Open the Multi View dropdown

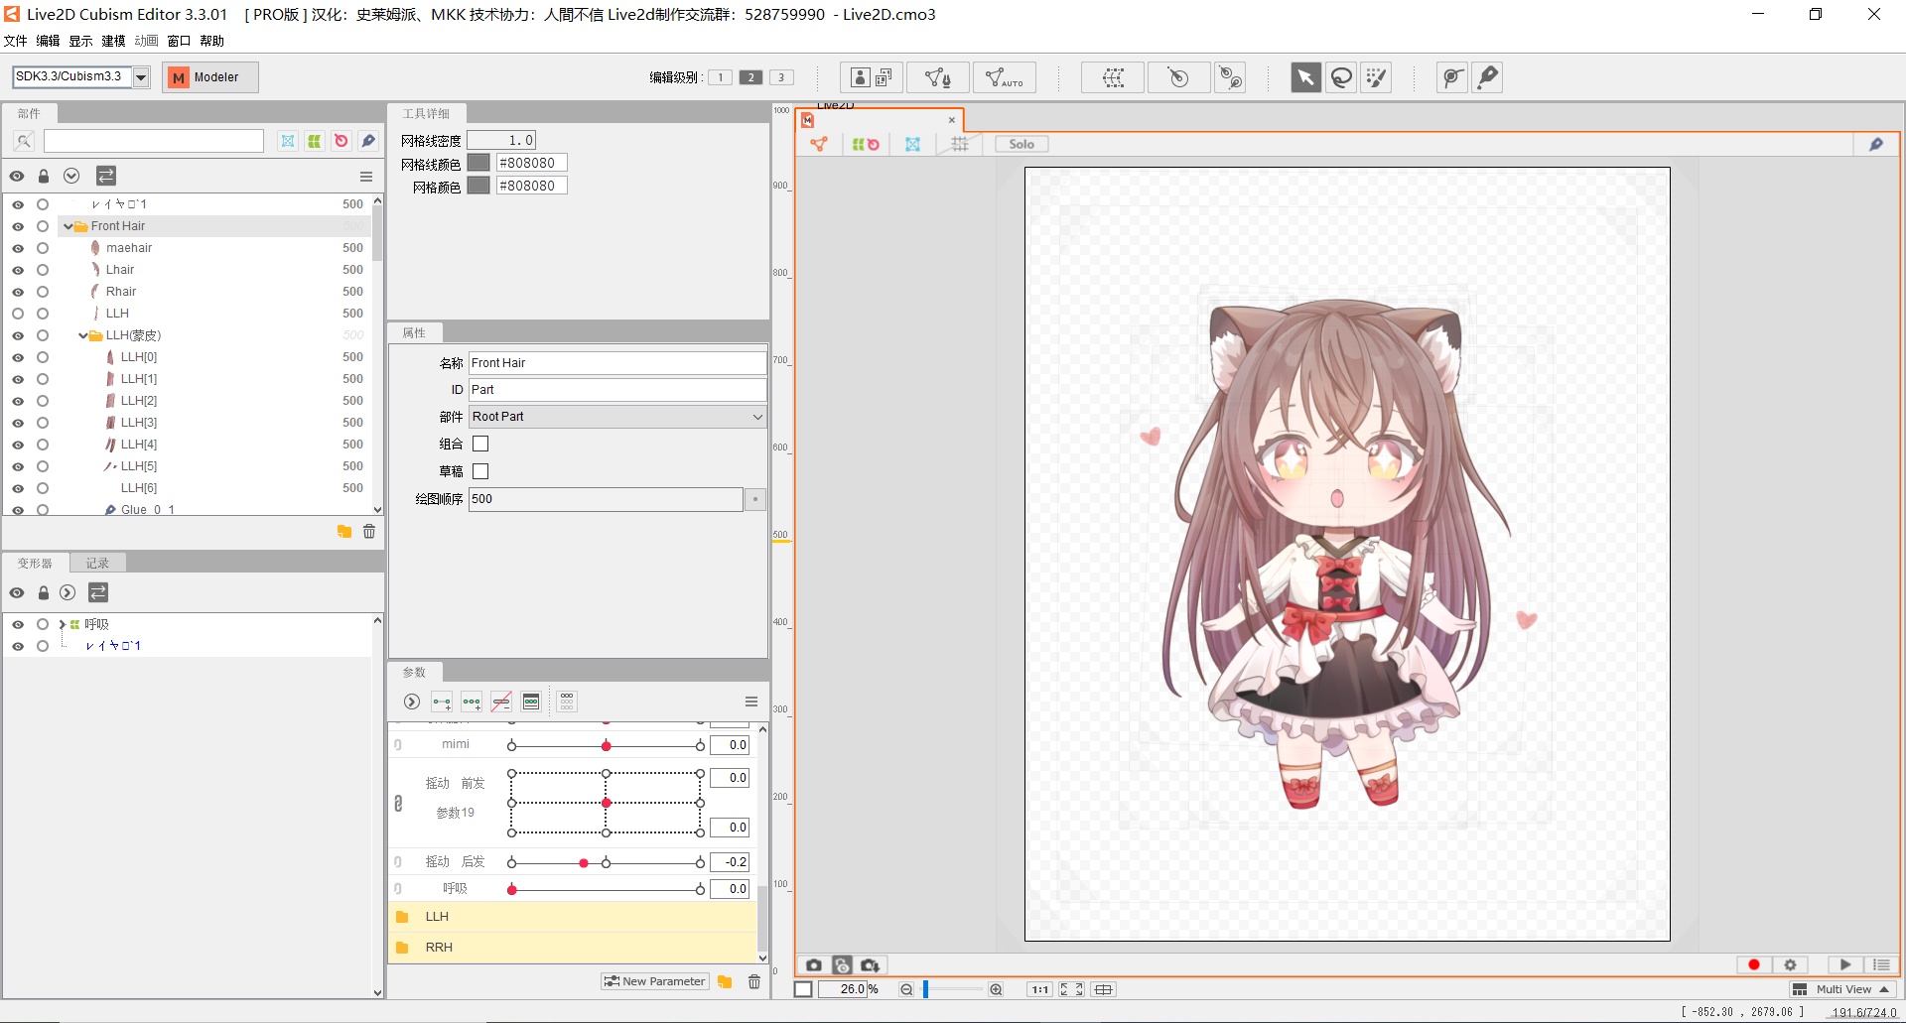click(x=1843, y=989)
